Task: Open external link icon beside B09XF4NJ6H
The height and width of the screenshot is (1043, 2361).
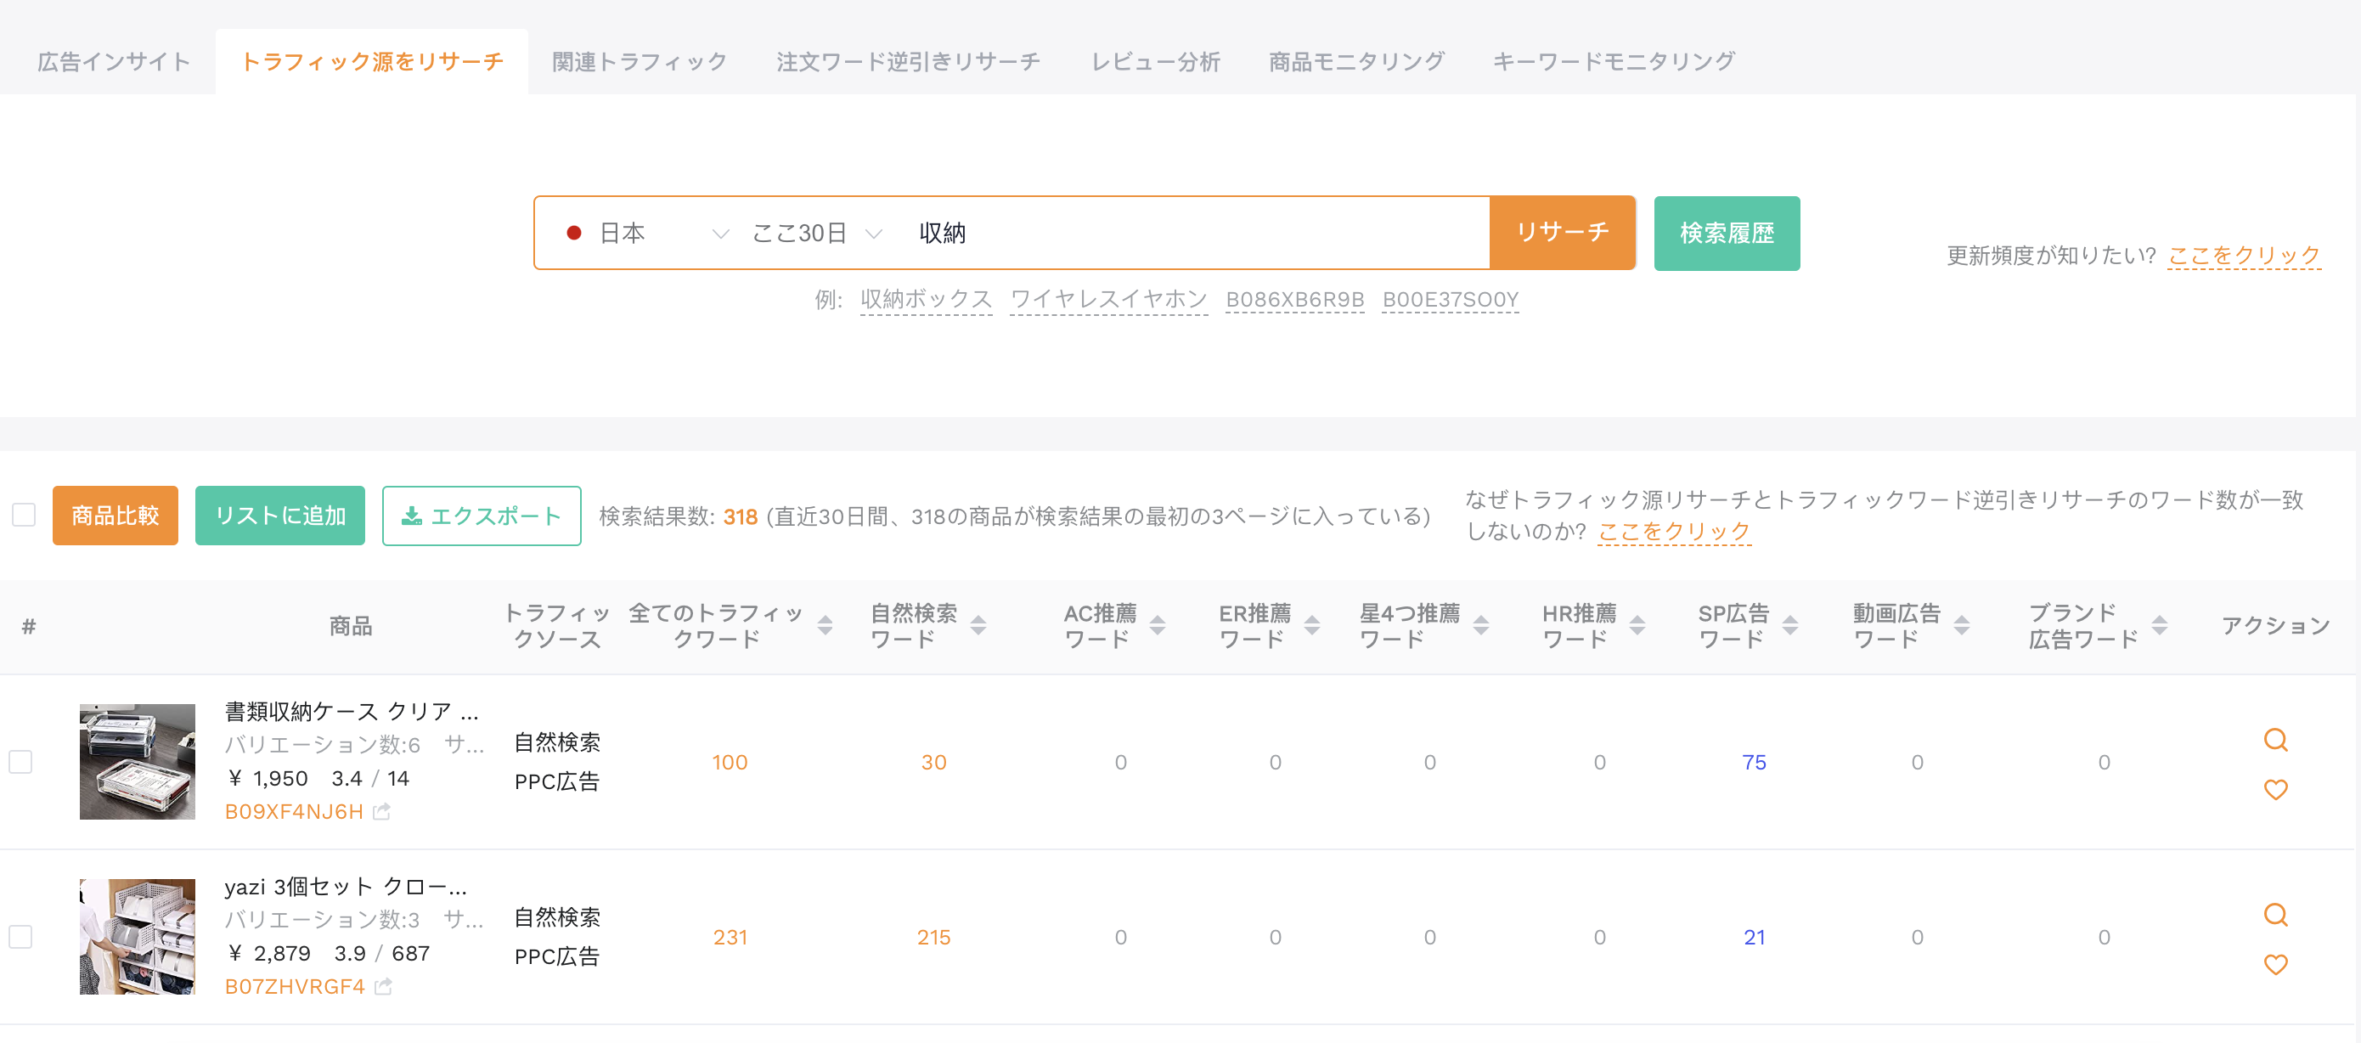Action: point(381,811)
